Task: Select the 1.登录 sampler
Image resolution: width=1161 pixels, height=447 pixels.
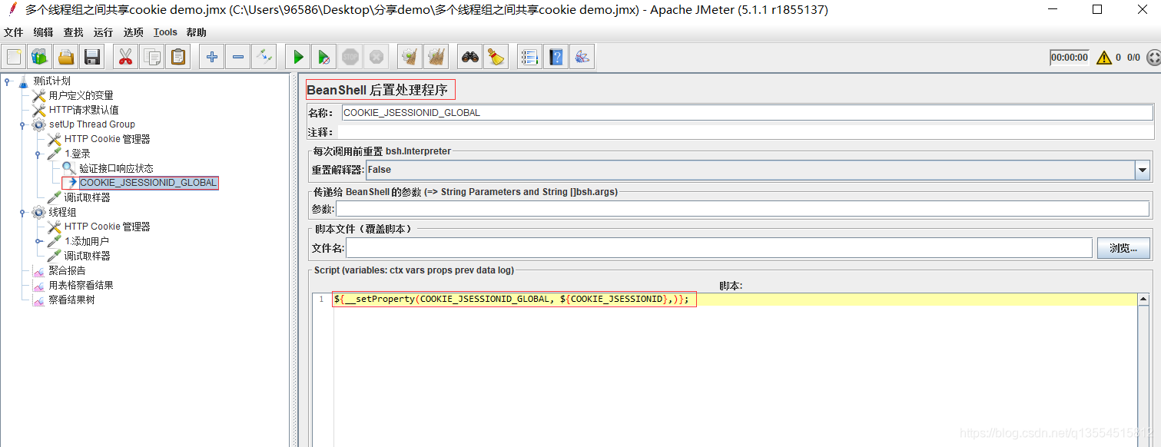Action: click(77, 154)
